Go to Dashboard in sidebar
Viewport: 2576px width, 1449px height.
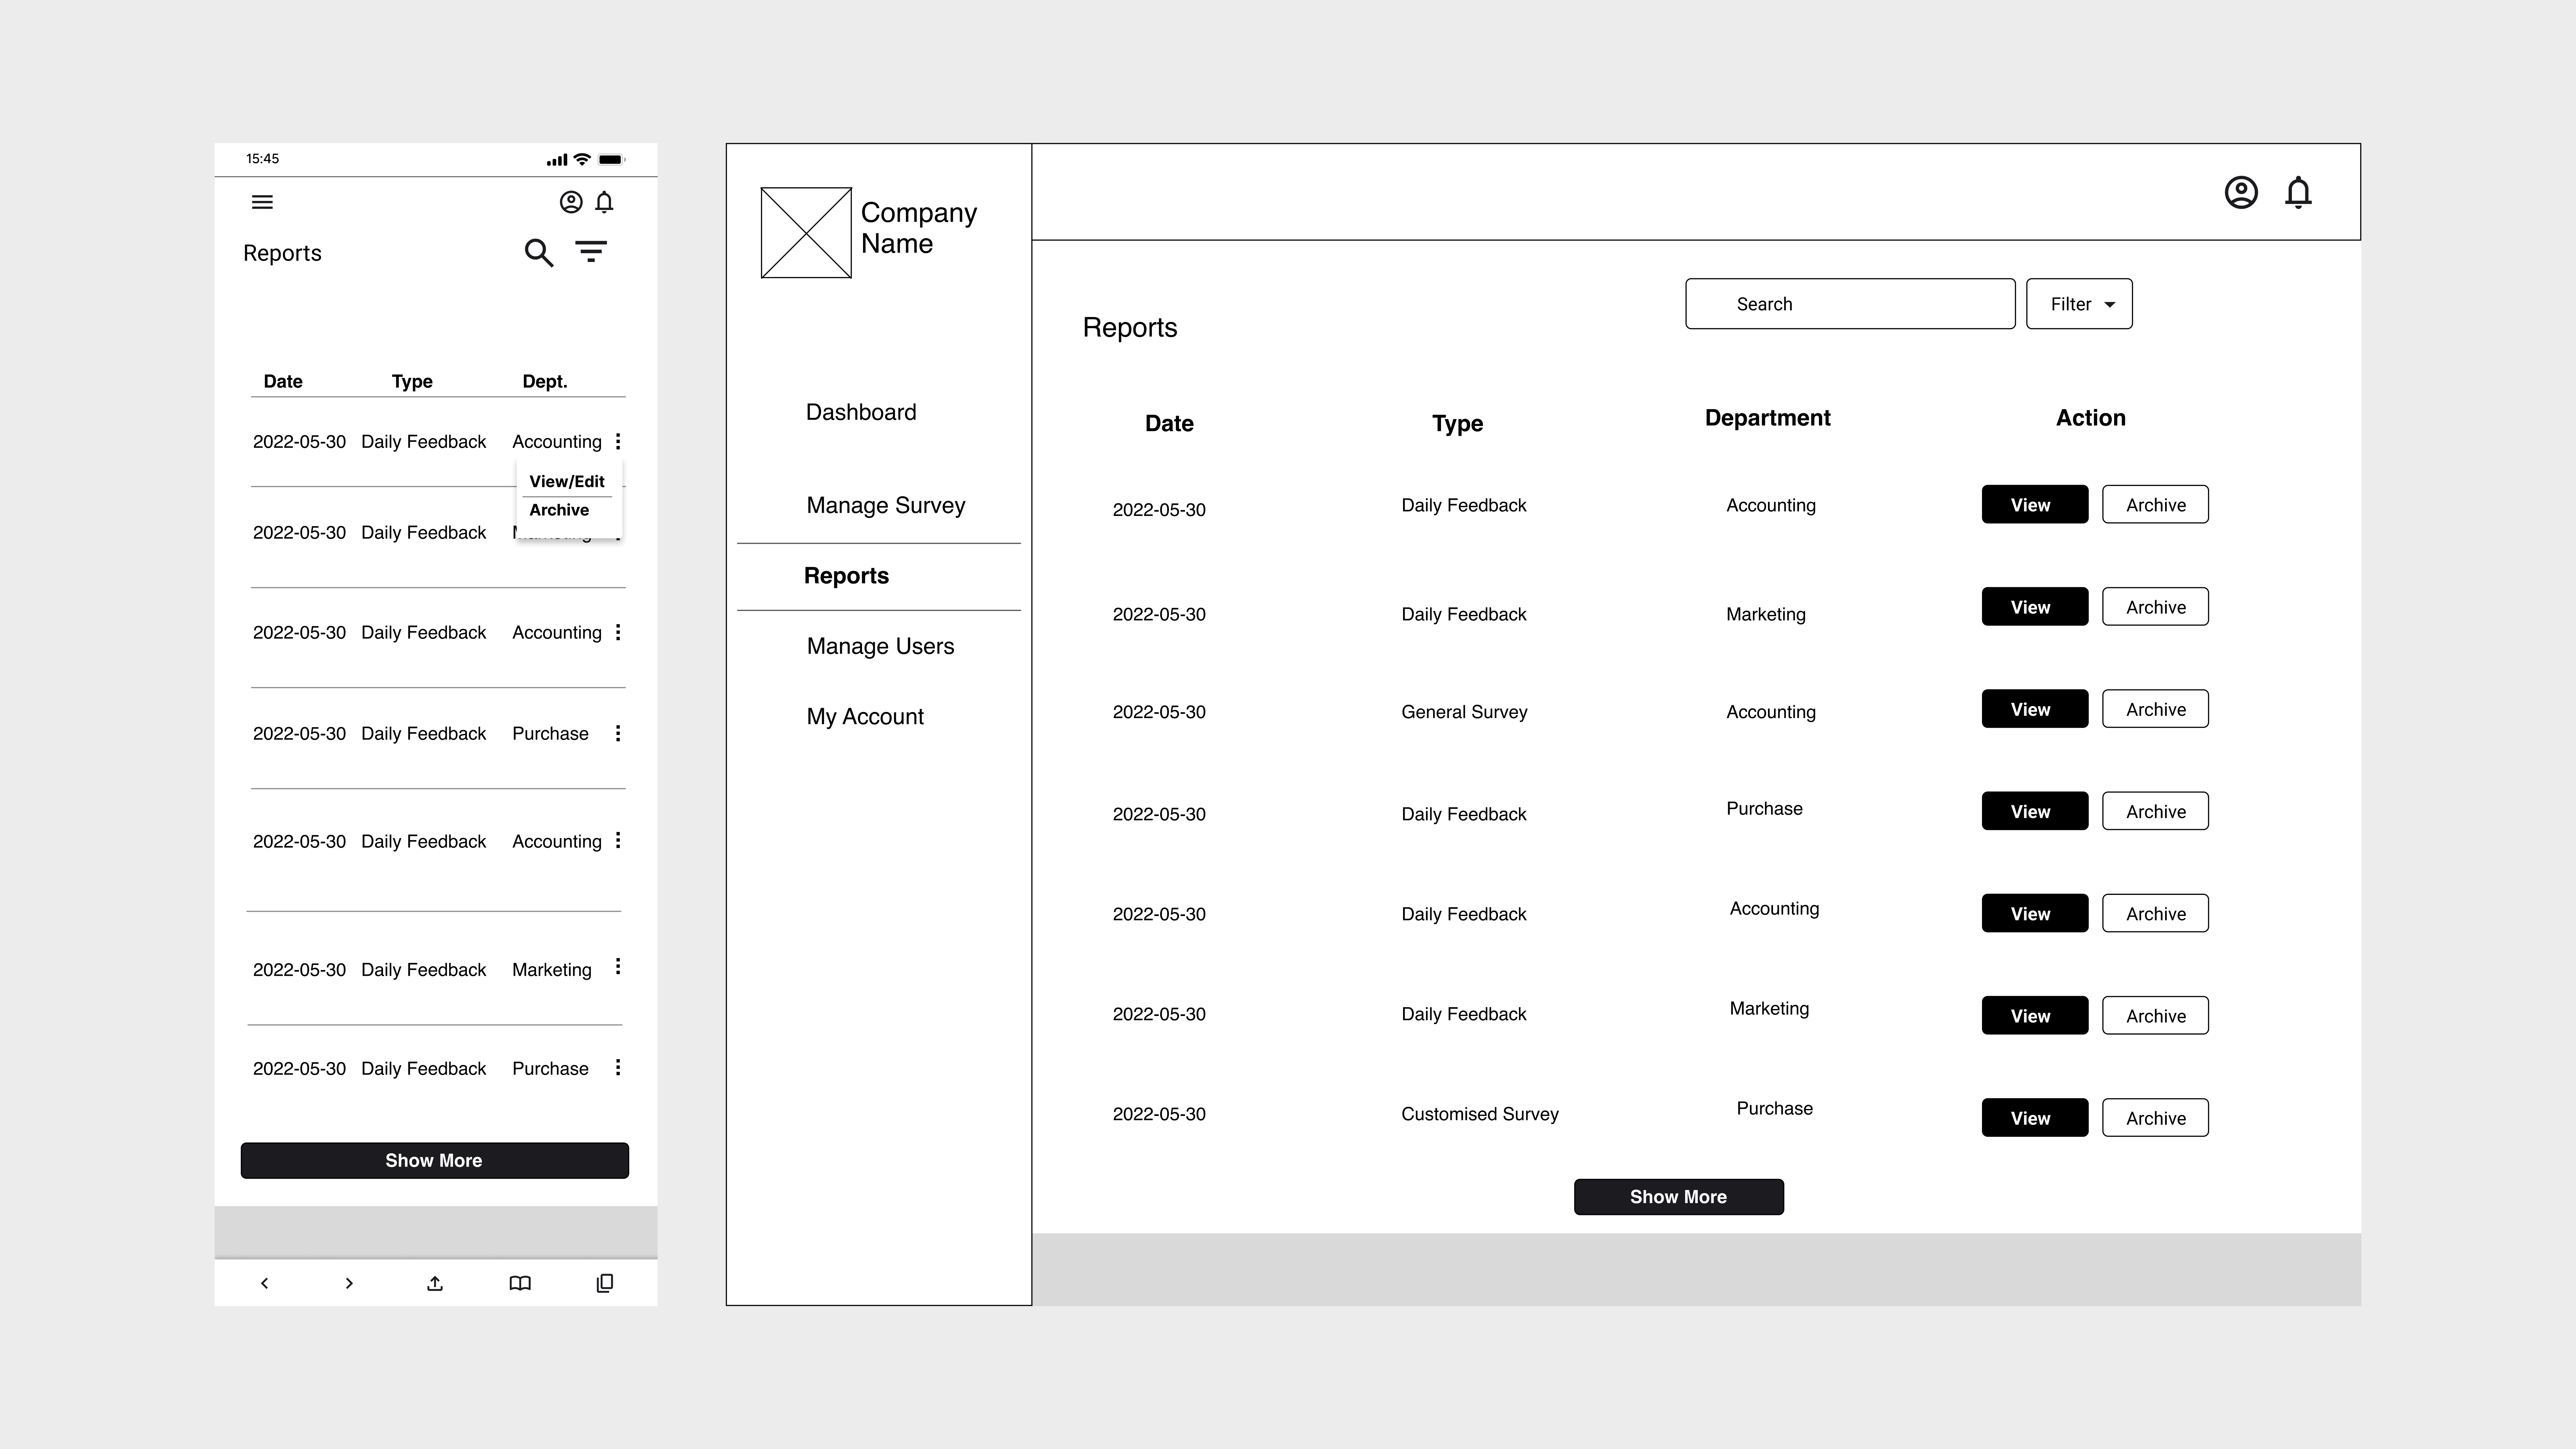pyautogui.click(x=861, y=412)
